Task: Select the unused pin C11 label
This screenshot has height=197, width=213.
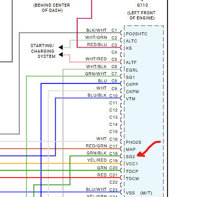Action: [113, 103]
